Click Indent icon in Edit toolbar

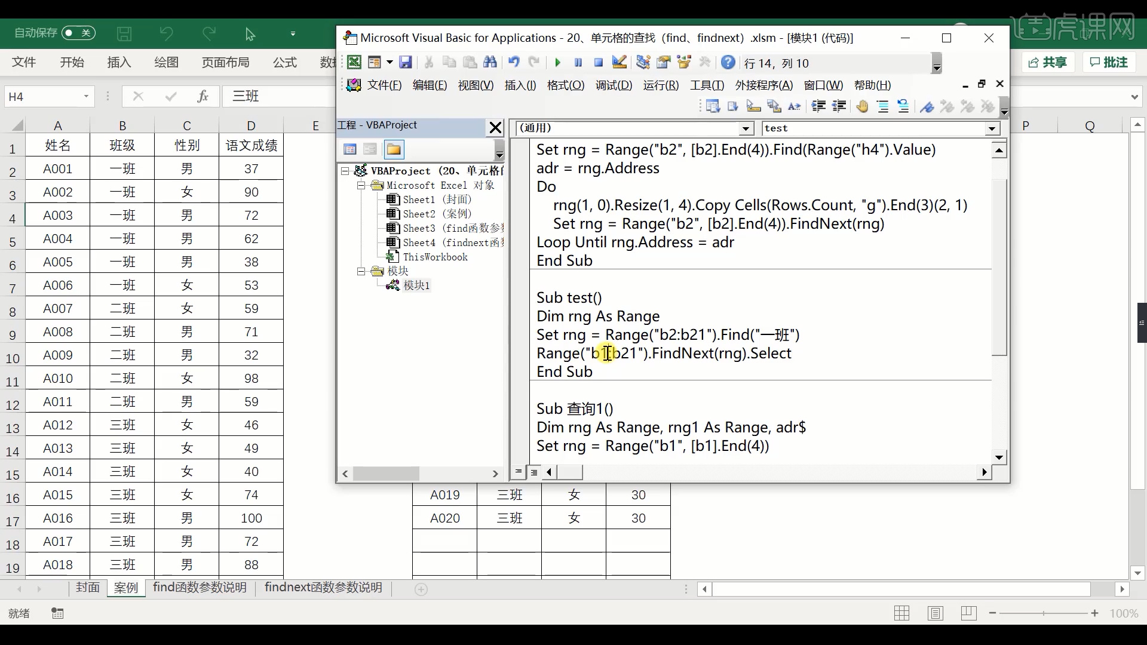(818, 106)
